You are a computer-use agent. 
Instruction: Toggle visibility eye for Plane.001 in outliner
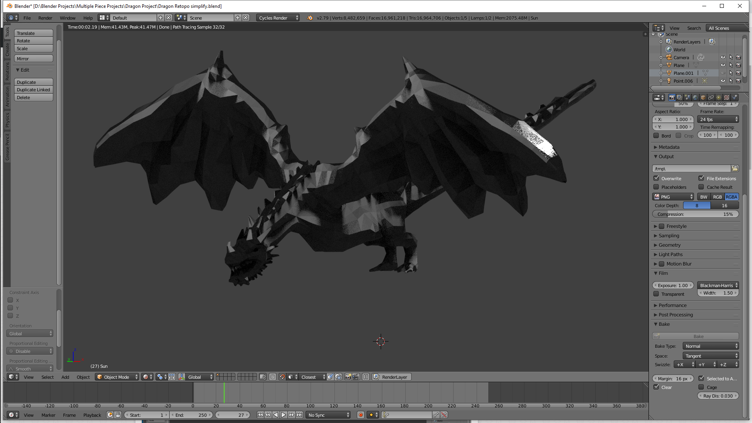(723, 73)
